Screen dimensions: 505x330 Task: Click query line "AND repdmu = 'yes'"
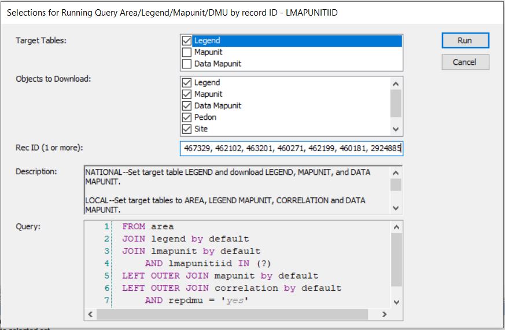[197, 300]
